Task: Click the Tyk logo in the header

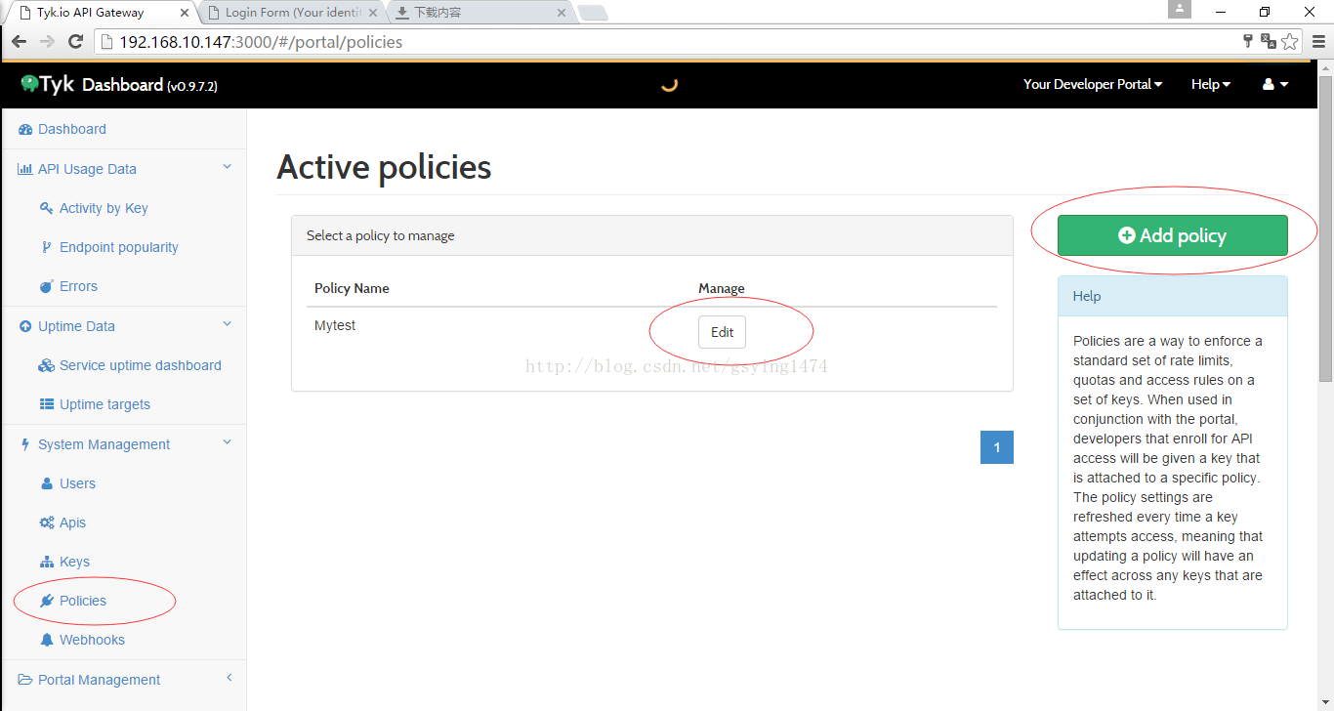Action: (48, 85)
